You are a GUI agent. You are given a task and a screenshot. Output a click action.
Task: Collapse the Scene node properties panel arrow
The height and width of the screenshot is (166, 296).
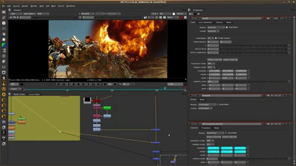190,95
